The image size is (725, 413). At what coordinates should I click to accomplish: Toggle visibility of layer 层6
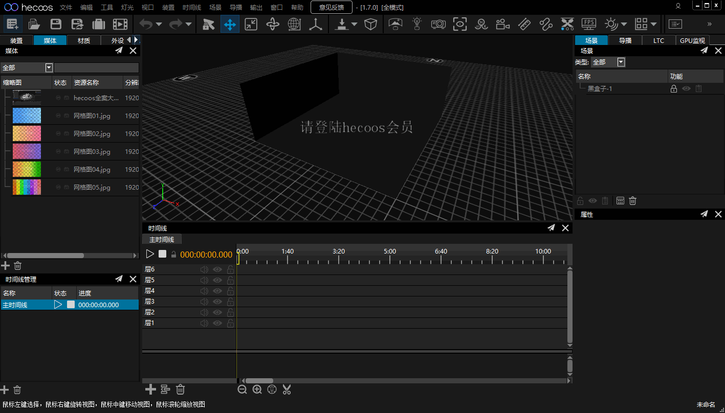(x=217, y=269)
